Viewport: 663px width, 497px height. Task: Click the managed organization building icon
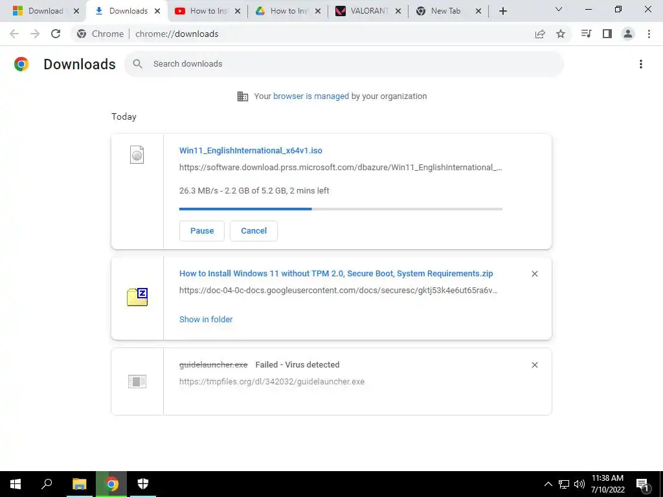click(243, 96)
